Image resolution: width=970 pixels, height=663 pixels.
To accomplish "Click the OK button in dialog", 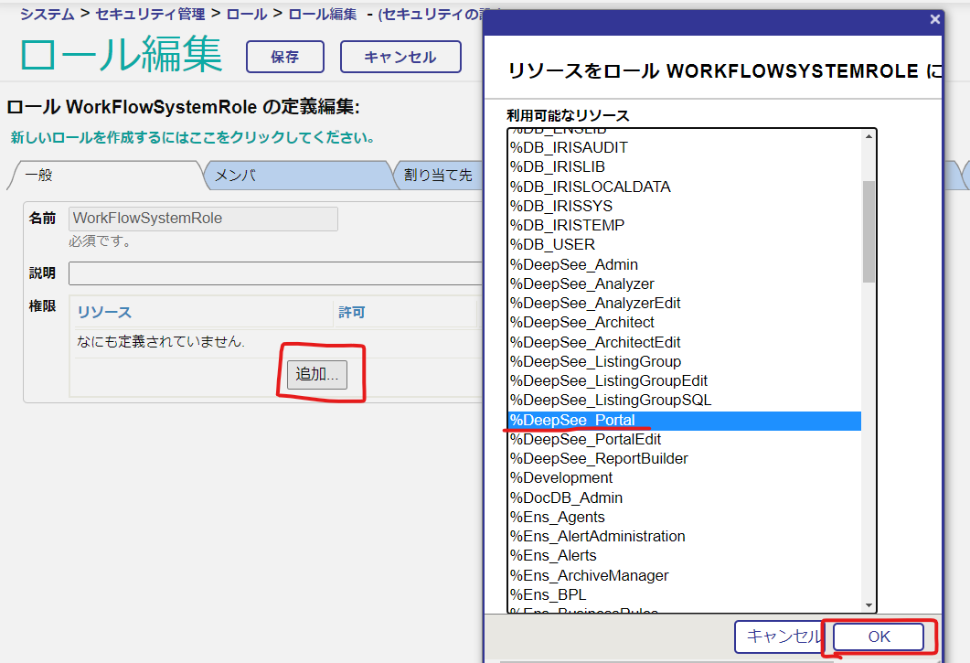I will tap(879, 637).
